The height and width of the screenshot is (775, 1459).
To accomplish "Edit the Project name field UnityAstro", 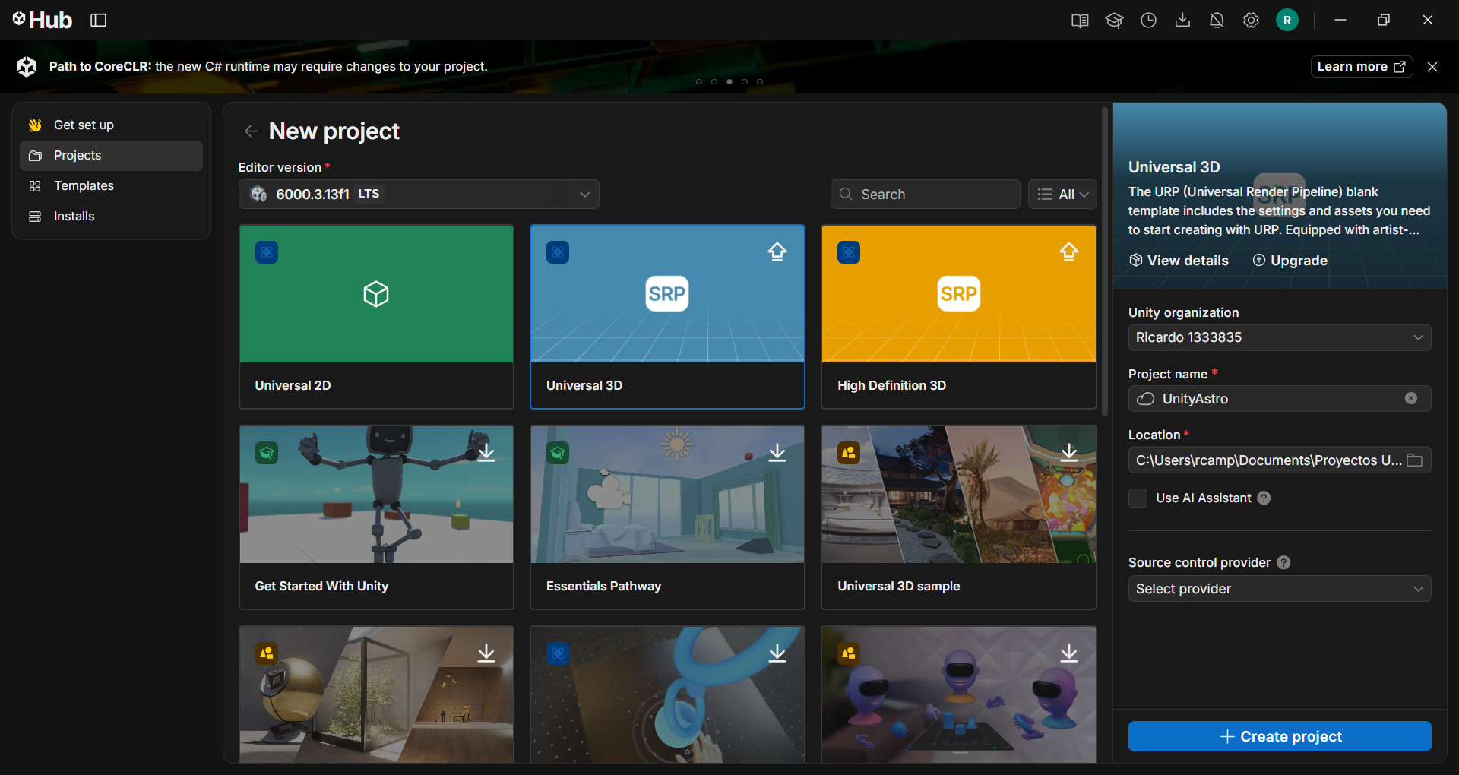I will 1280,399.
